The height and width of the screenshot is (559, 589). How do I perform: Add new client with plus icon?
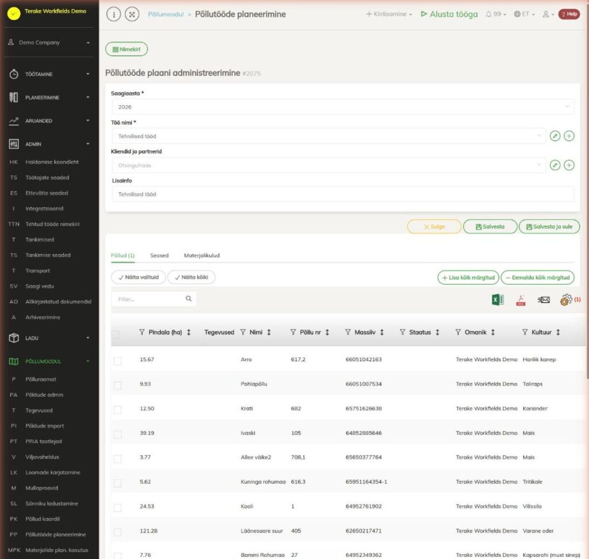click(569, 165)
